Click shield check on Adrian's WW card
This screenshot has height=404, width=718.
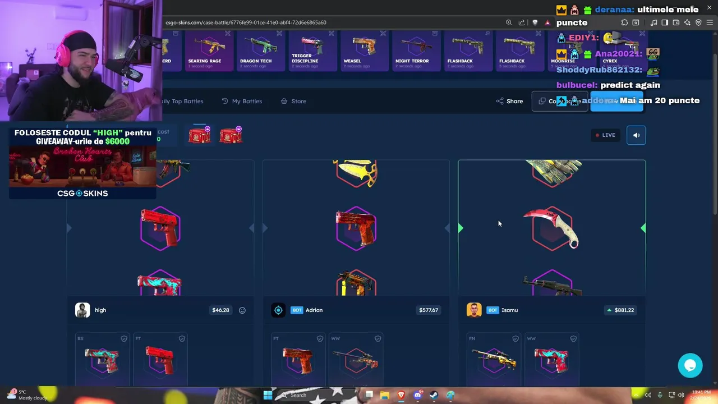click(x=378, y=339)
